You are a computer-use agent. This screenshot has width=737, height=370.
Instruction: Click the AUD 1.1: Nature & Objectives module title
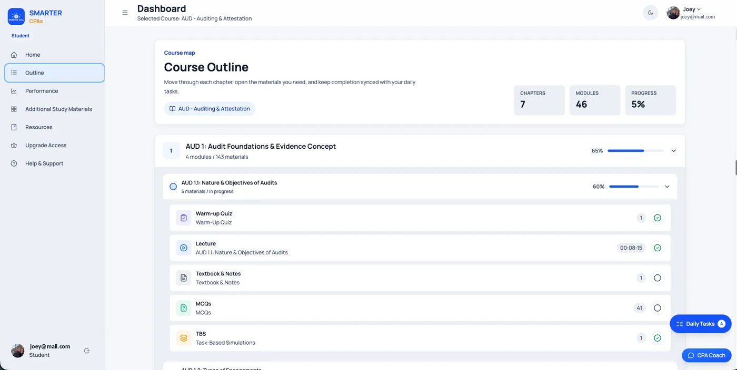coord(229,183)
